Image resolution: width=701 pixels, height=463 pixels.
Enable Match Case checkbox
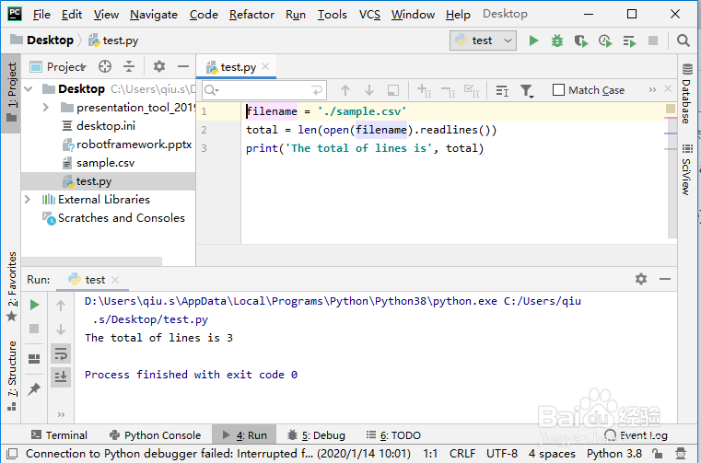tap(558, 90)
